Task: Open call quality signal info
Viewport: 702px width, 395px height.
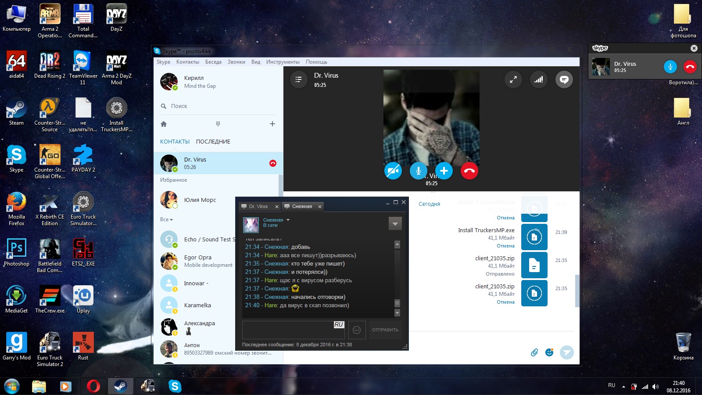Action: point(538,79)
